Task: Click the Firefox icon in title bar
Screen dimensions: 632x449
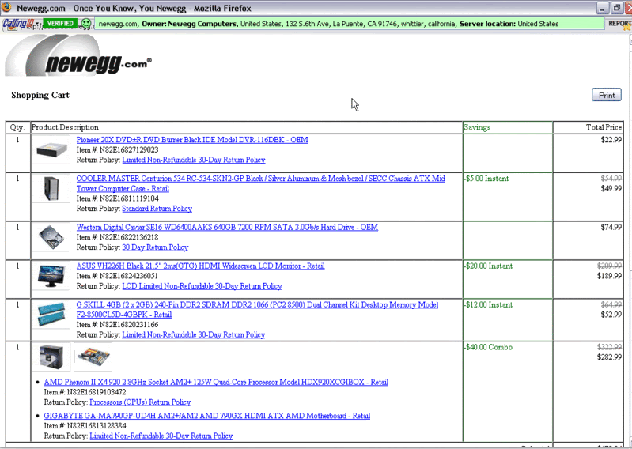Action: coord(7,7)
